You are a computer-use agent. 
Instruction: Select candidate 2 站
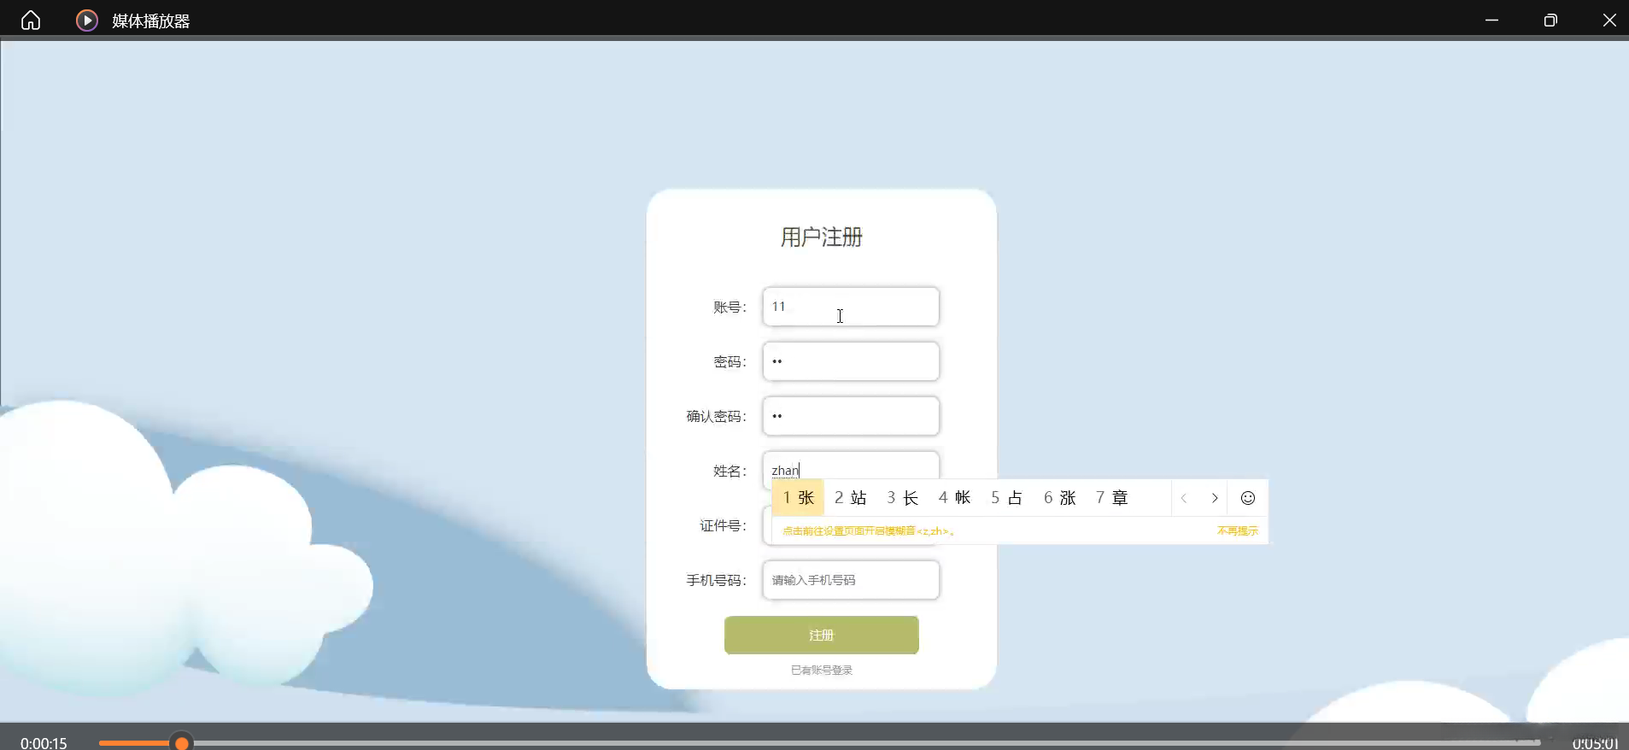click(851, 498)
